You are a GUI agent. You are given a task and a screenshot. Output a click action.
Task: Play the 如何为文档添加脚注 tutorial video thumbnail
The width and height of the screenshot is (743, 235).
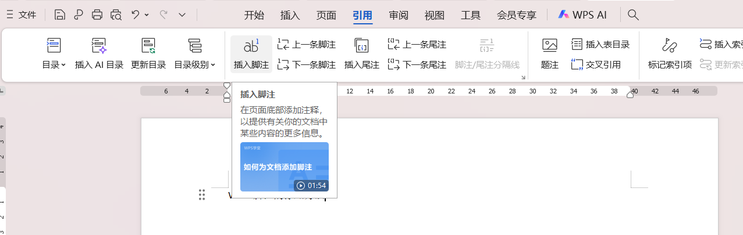click(x=285, y=167)
